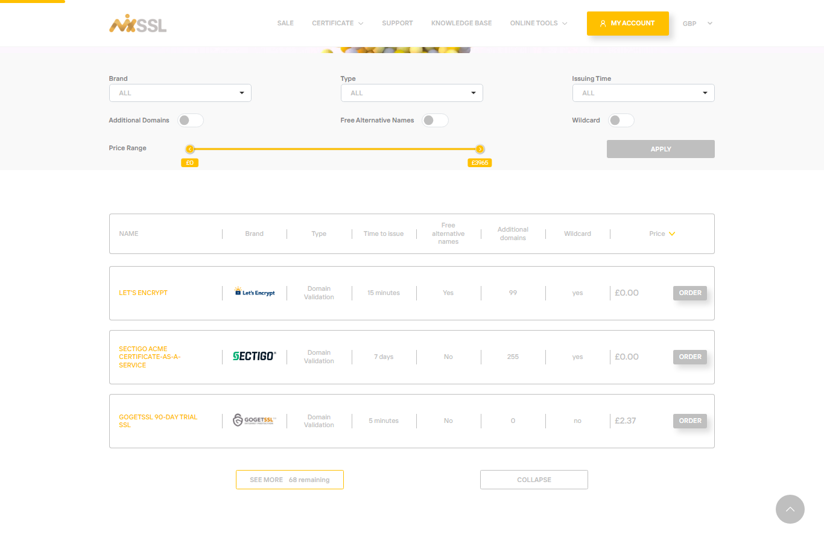Click the £3965 maximum price label
The height and width of the screenshot is (543, 824).
tap(480, 163)
